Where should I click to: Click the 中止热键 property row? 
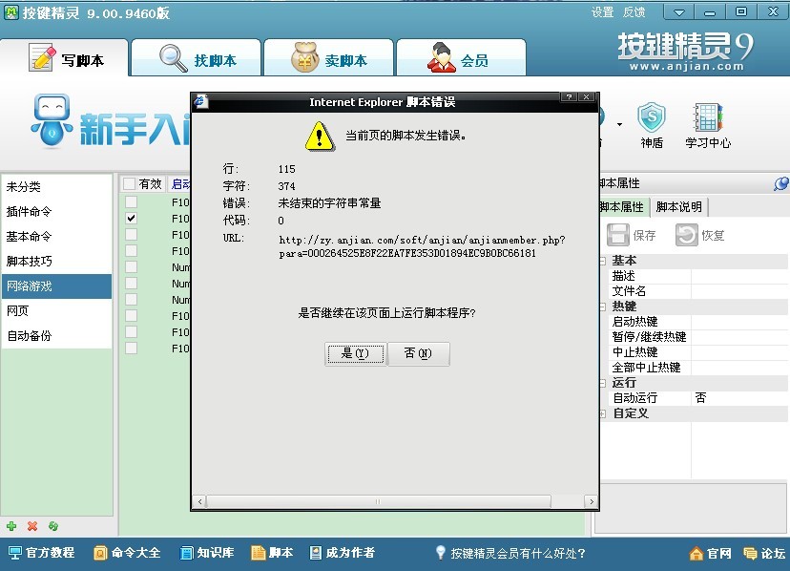(697, 352)
